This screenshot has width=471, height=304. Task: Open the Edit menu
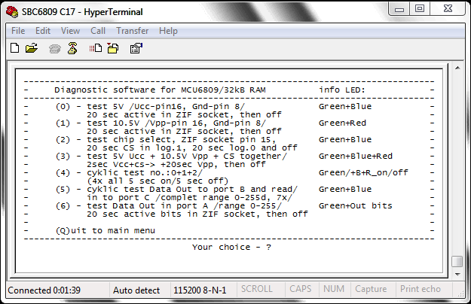coord(43,31)
